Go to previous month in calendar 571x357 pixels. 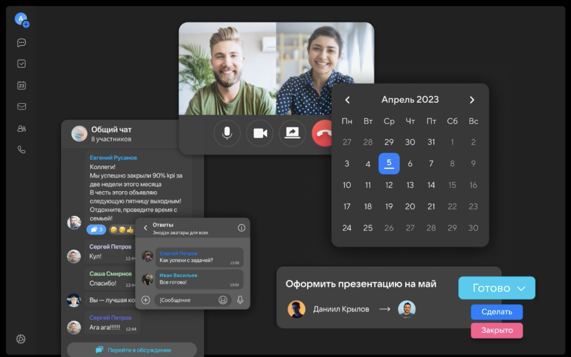(x=347, y=100)
